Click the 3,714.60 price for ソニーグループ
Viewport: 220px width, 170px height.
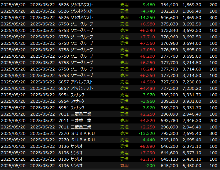click(192, 69)
